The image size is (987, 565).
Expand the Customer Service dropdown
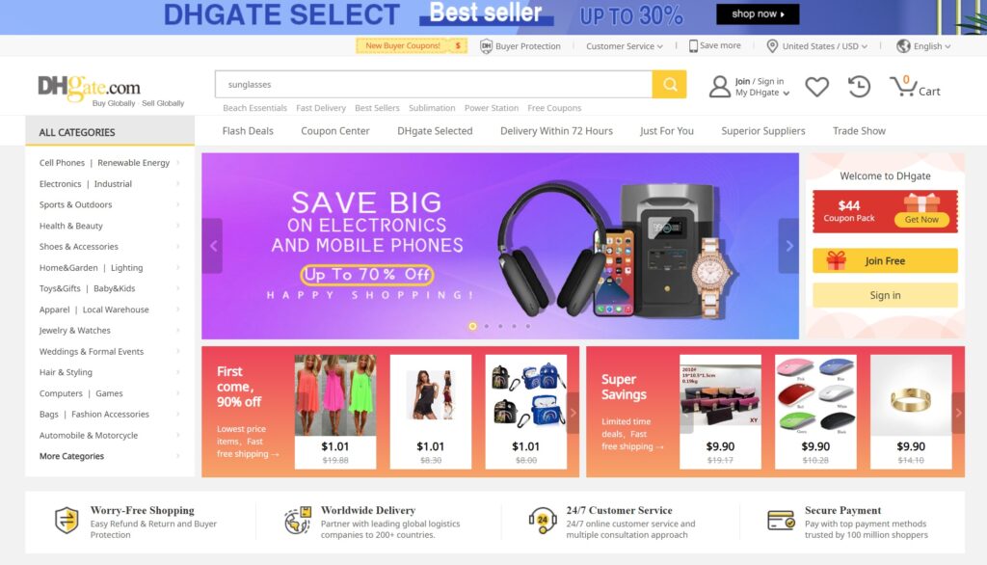tap(624, 46)
